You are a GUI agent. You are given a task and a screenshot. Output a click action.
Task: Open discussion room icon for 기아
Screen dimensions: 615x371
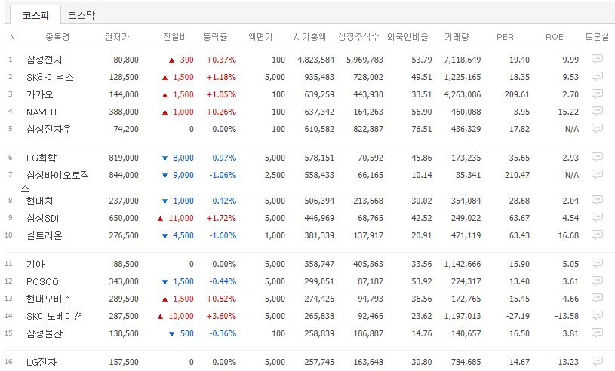[597, 263]
